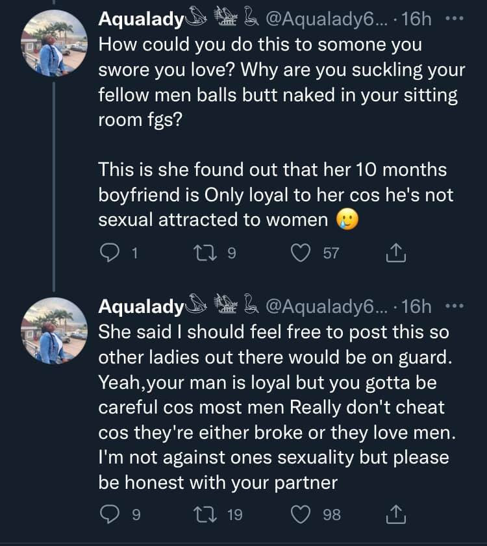487x546 pixels.
Task: Open more options on the top tweet
Action: pyautogui.click(x=456, y=19)
